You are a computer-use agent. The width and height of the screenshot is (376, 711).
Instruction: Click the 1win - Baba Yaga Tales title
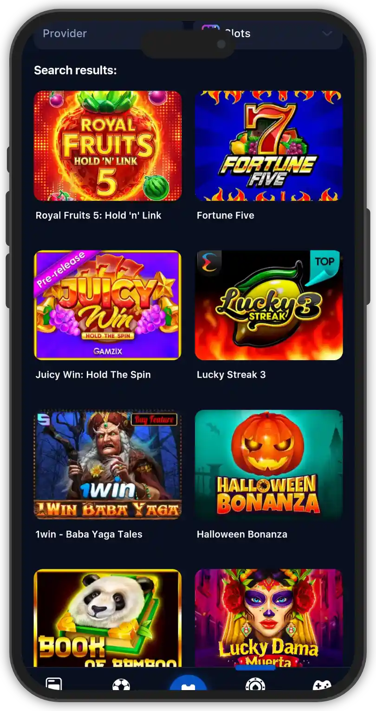89,534
